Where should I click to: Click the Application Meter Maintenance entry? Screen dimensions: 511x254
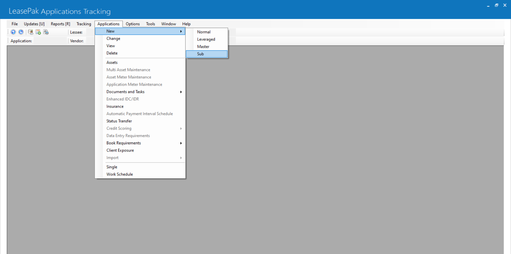tap(140, 84)
